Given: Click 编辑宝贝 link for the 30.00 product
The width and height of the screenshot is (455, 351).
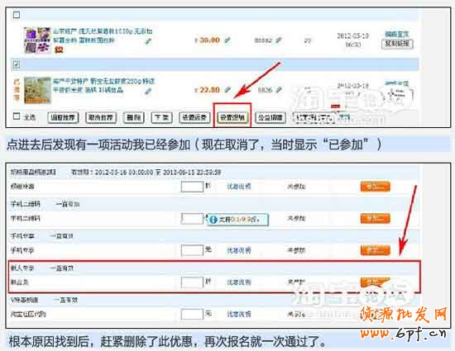Looking at the screenshot, I should point(396,34).
